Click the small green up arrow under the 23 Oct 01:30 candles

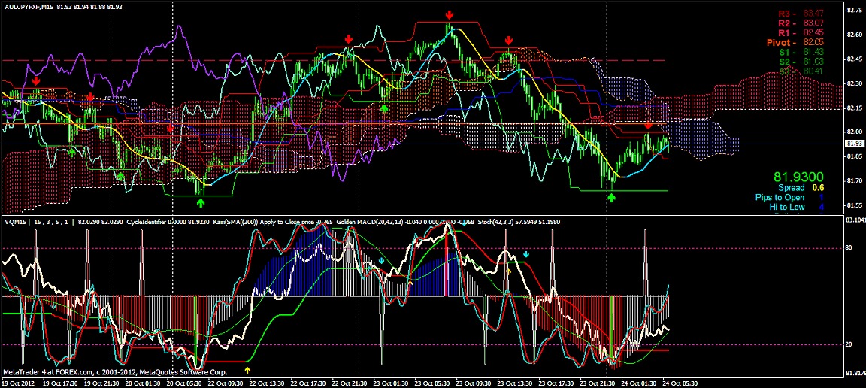pyautogui.click(x=384, y=108)
